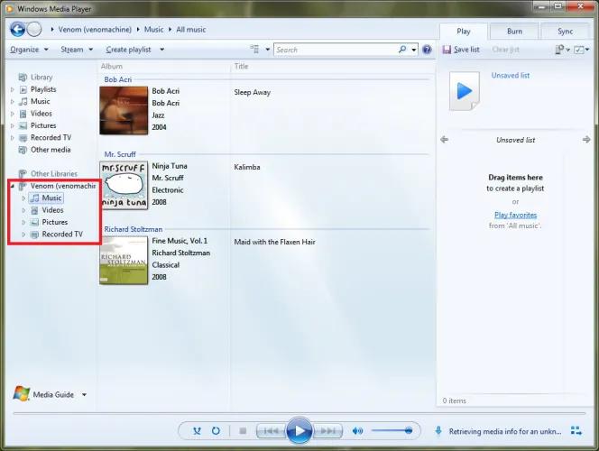Collapse the Venom (venomachine) library node
The image size is (599, 451).
point(13,186)
